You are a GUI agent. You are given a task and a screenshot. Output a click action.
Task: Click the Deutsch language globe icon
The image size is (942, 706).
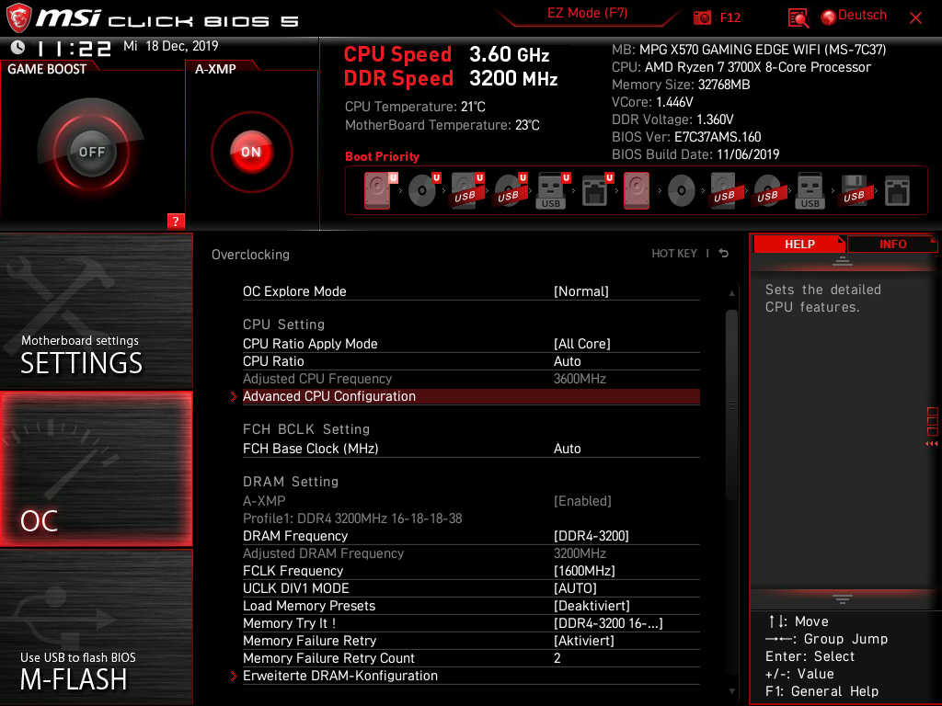(829, 17)
